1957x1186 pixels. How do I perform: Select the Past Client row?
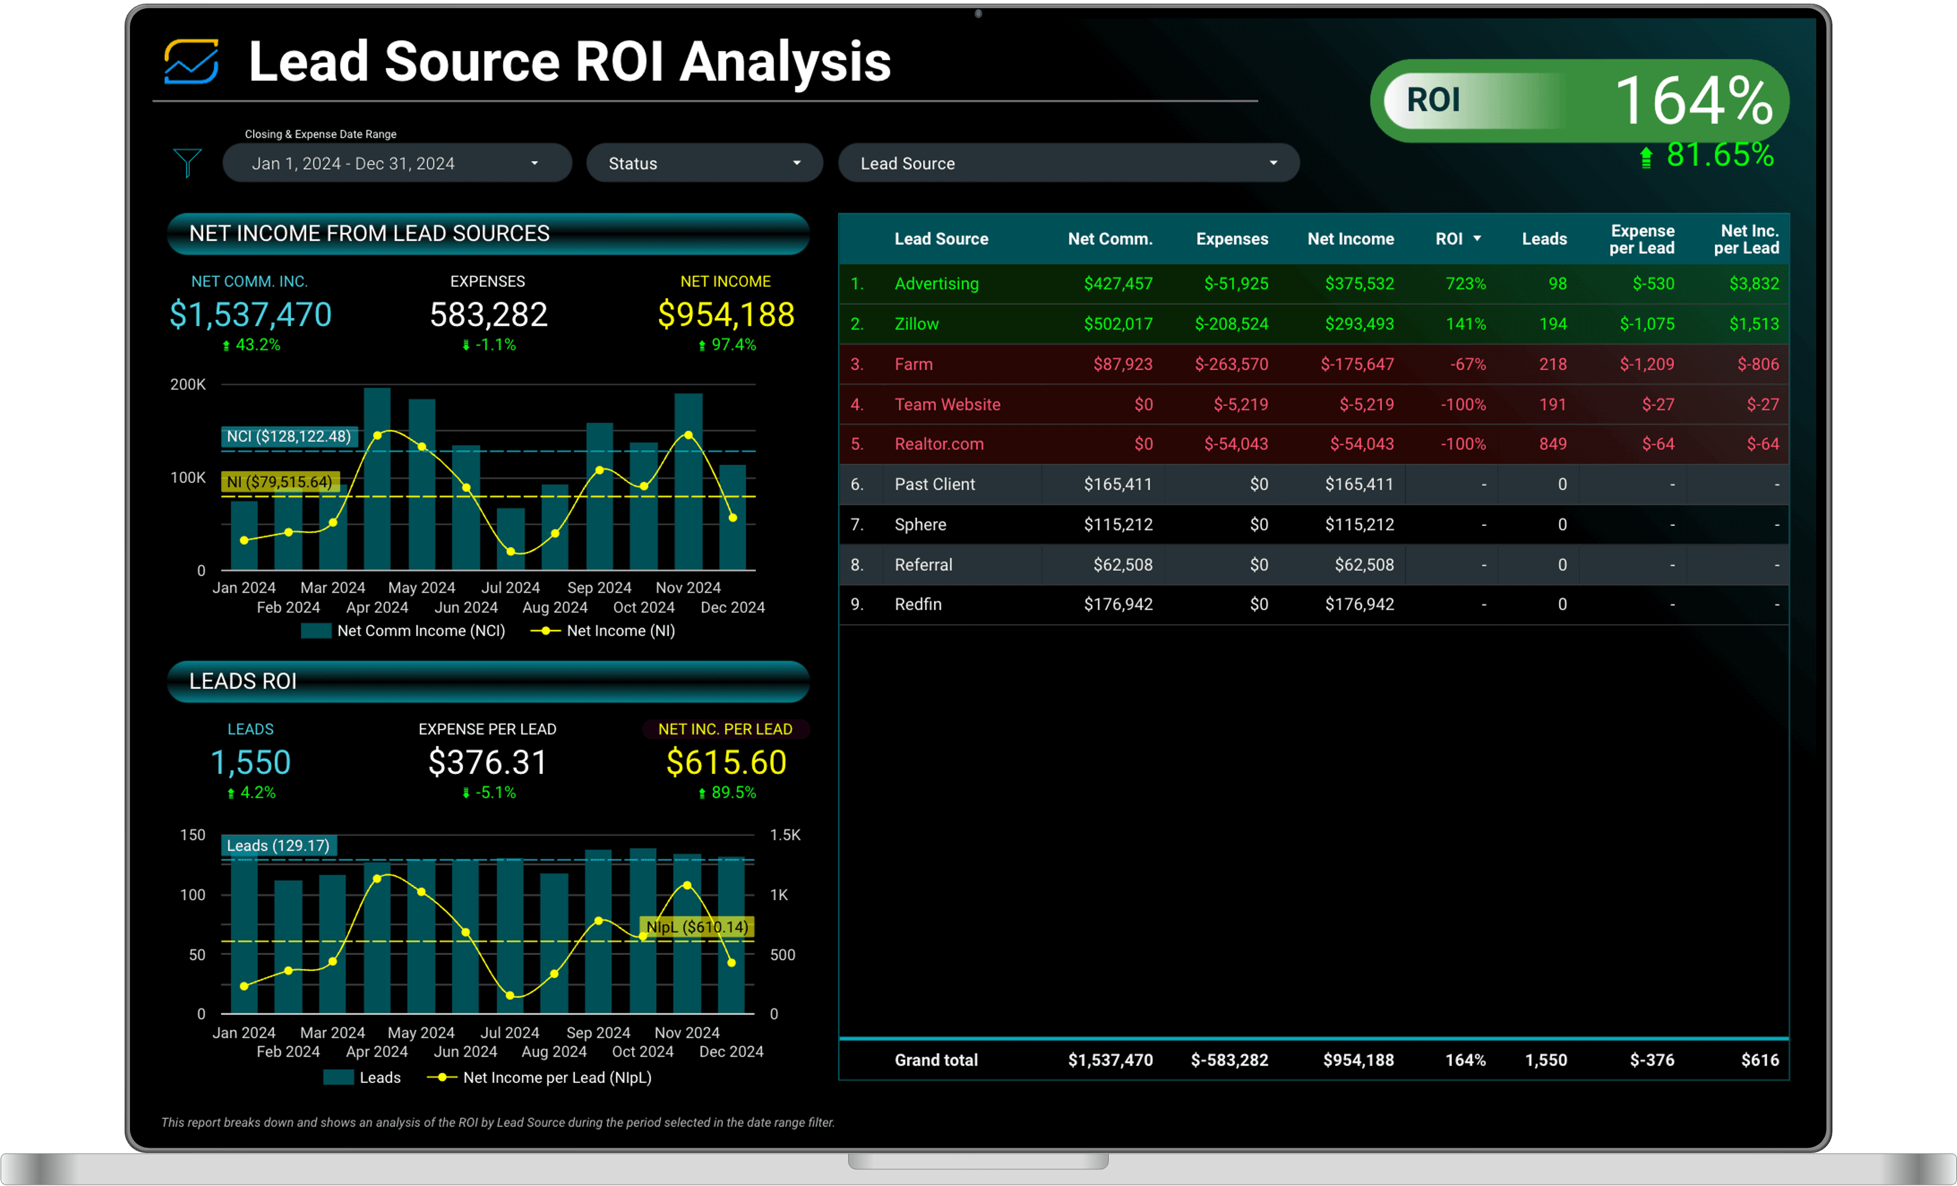pyautogui.click(x=1314, y=485)
